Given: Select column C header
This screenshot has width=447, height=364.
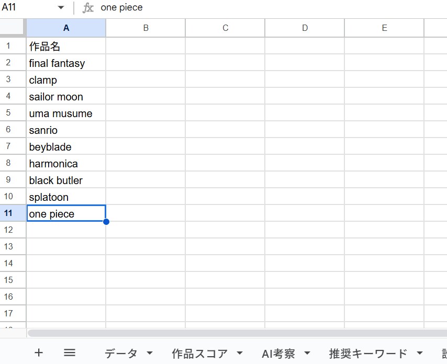Looking at the screenshot, I should pyautogui.click(x=225, y=28).
